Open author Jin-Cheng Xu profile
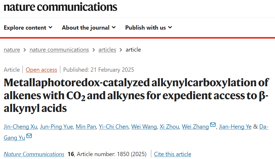 tap(21, 126)
